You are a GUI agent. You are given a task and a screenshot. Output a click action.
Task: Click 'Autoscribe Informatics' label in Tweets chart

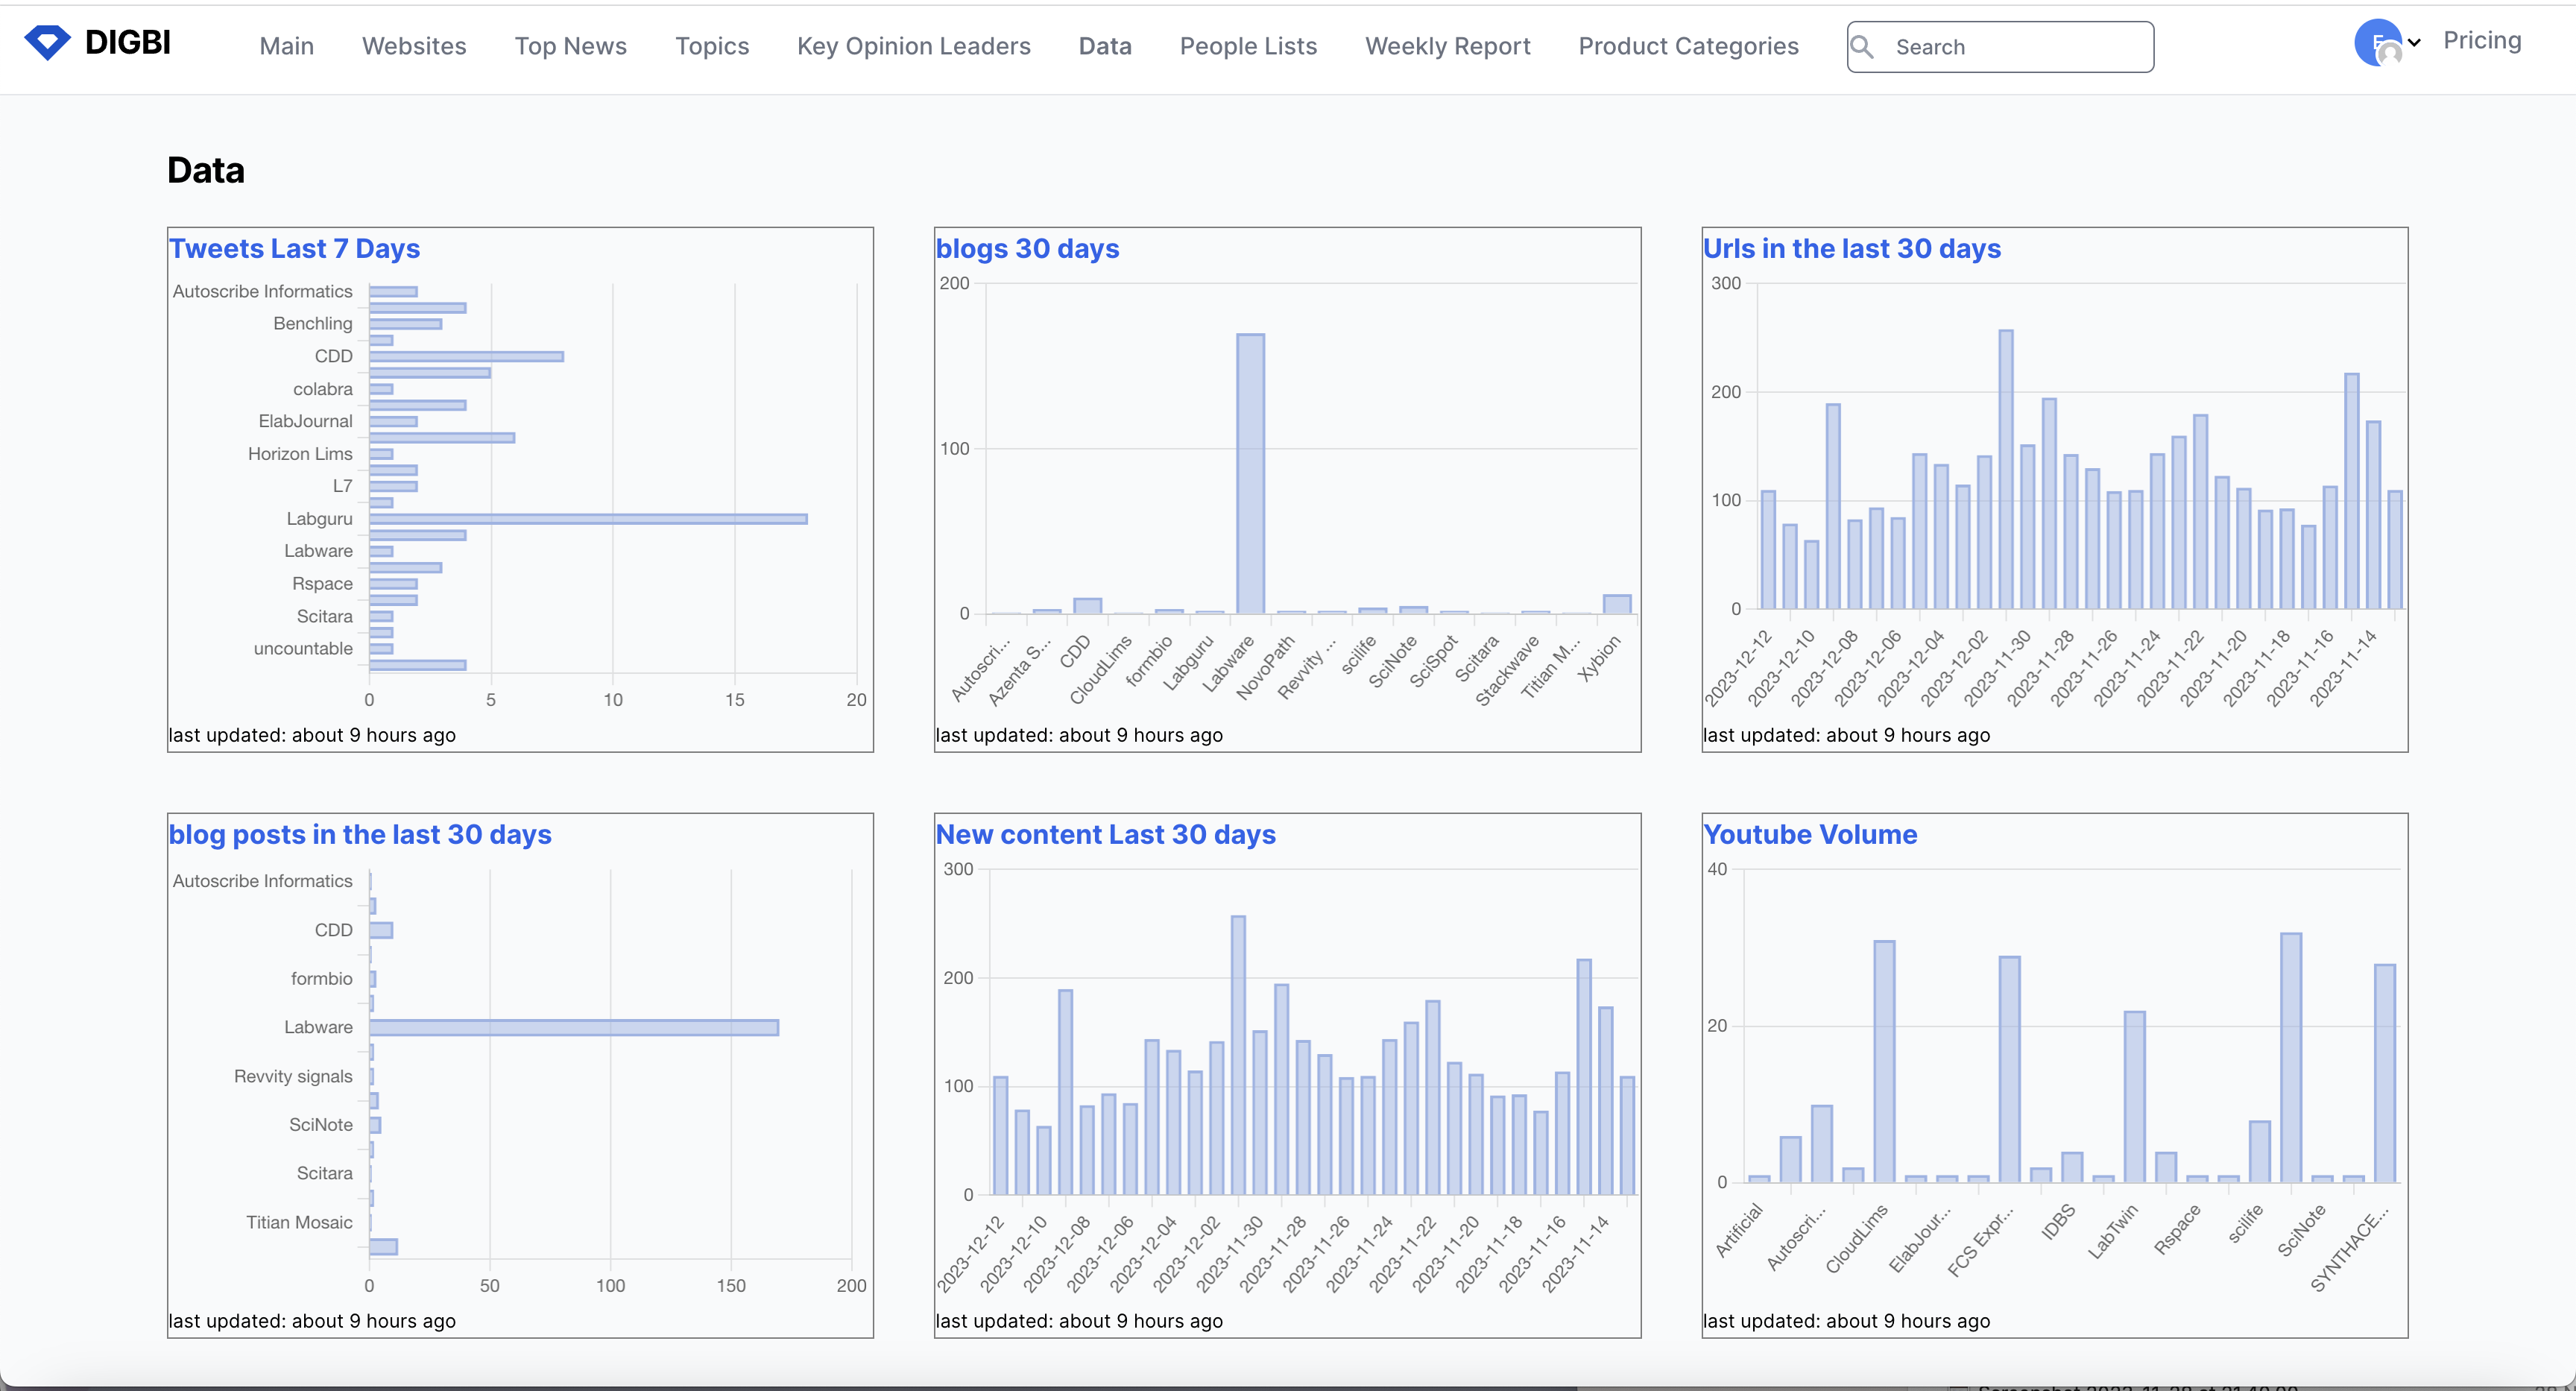pos(262,291)
